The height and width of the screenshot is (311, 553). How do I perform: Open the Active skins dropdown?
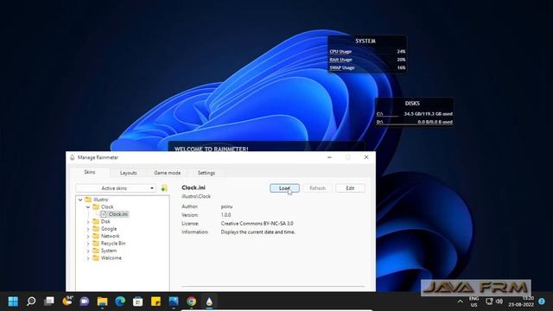click(x=116, y=188)
